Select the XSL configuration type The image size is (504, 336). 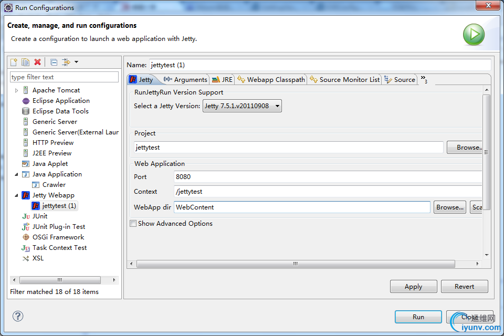tap(38, 258)
